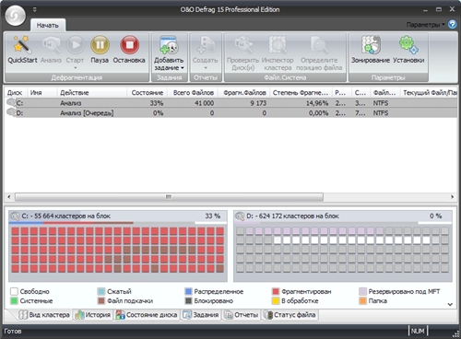Viewport: 461px width, 339px height.
Task: Click the O&O application orb button
Action: click(x=16, y=16)
